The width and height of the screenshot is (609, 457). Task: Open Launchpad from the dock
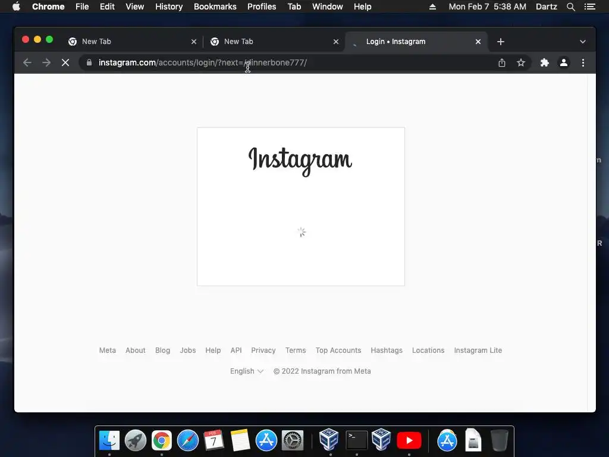pyautogui.click(x=136, y=440)
